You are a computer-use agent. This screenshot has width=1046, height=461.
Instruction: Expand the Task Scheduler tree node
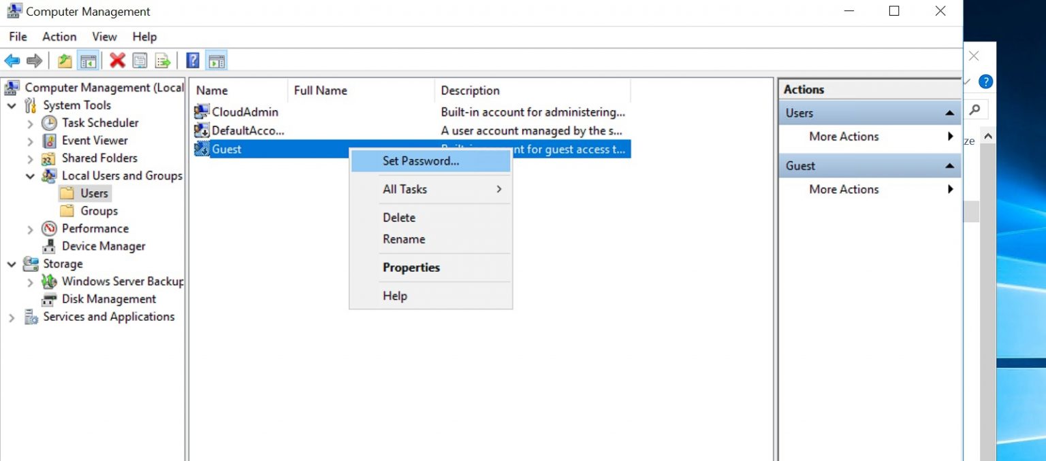pyautogui.click(x=29, y=122)
